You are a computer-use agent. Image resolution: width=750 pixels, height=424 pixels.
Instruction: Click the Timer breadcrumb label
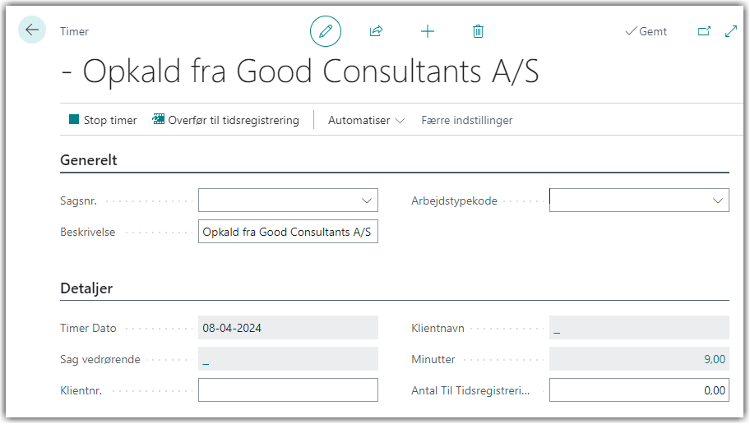coord(74,31)
